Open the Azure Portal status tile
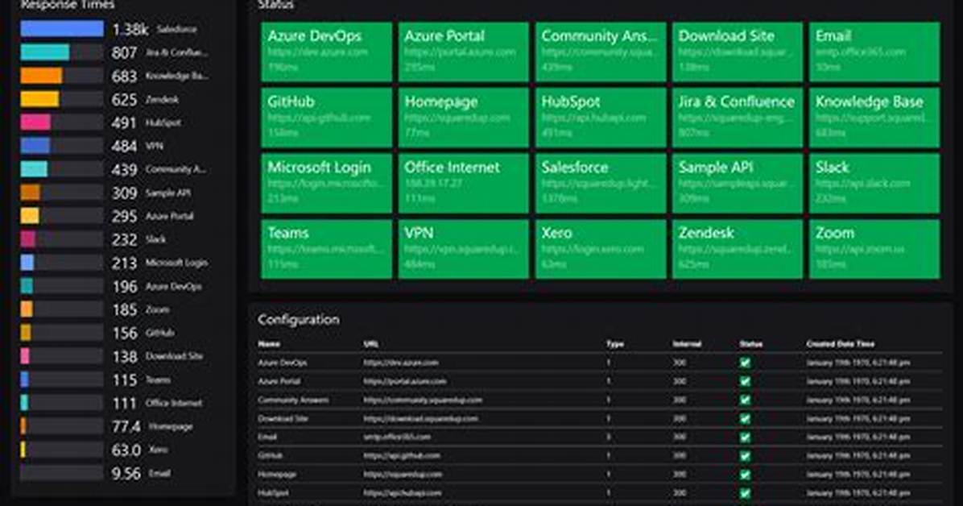 click(463, 52)
